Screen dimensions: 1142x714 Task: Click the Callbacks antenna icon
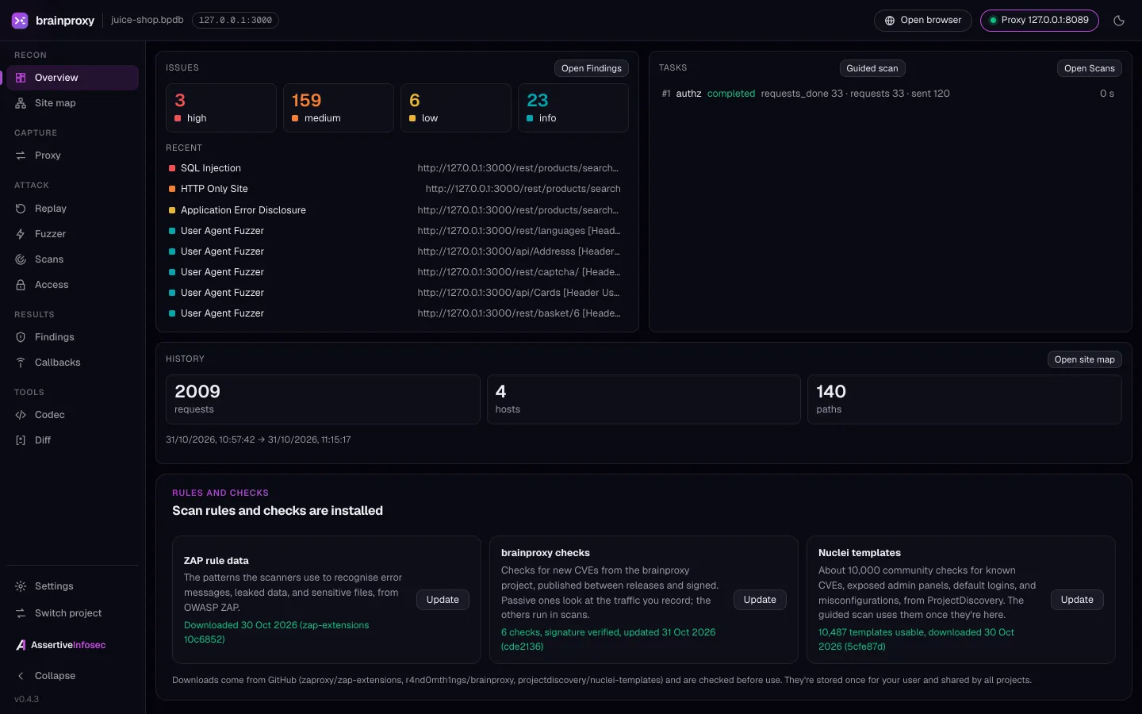(x=21, y=363)
